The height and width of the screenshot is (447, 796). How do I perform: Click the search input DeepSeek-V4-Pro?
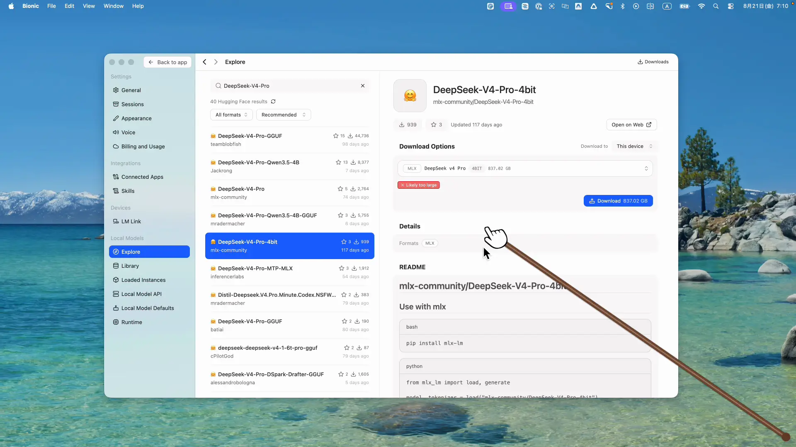[x=289, y=86]
